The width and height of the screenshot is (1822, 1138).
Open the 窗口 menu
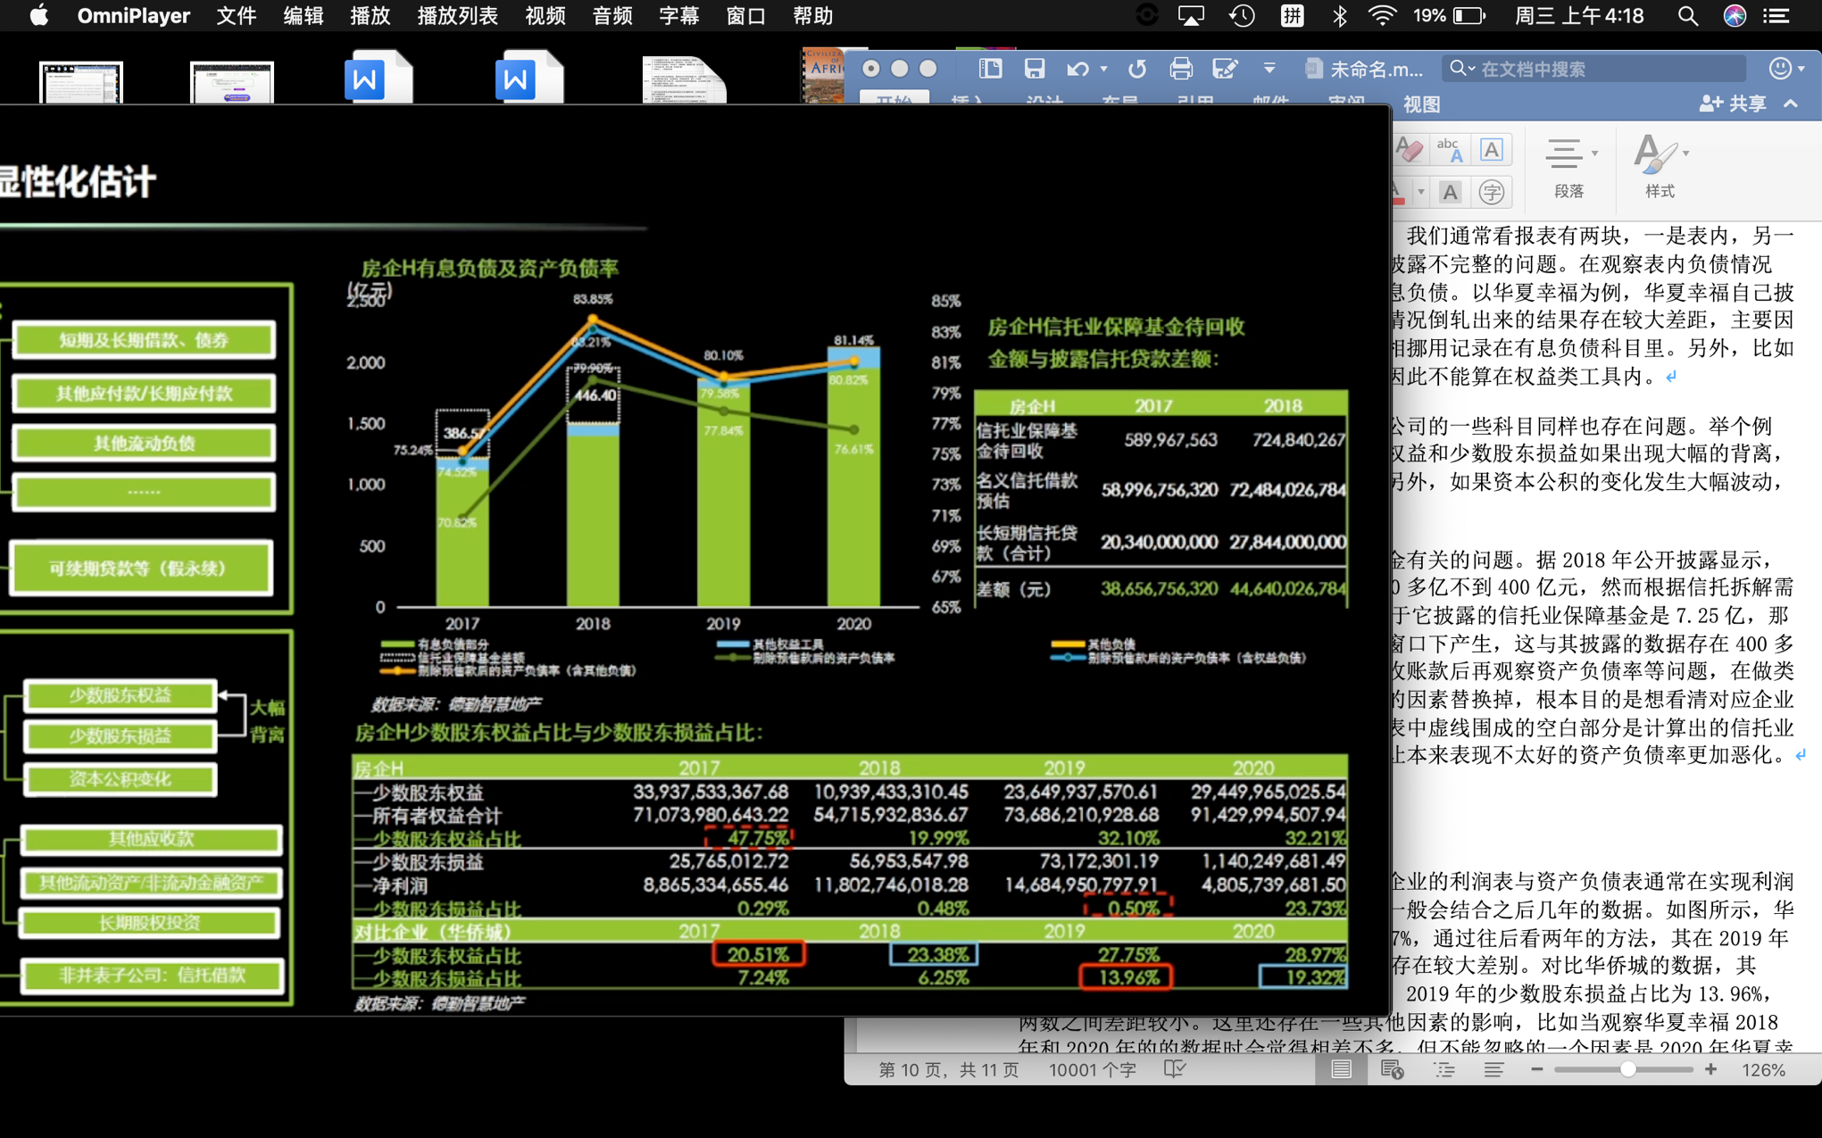pos(745,16)
